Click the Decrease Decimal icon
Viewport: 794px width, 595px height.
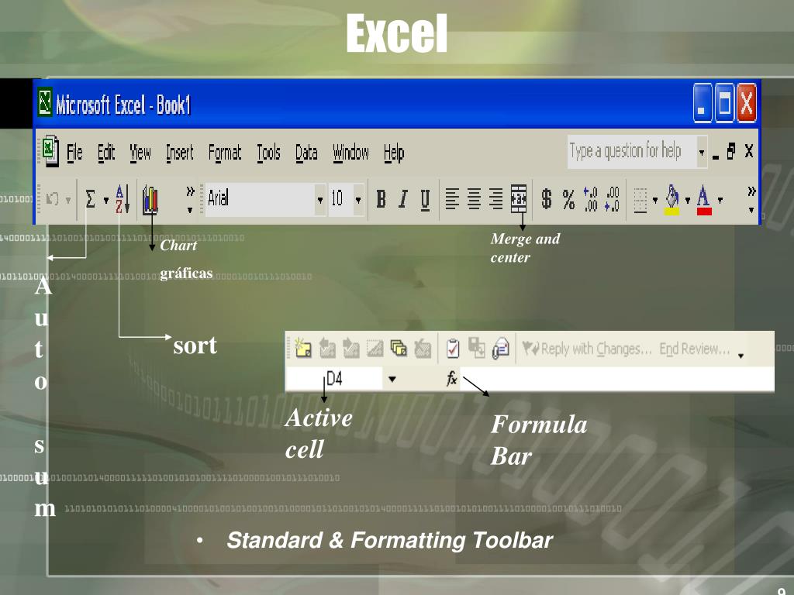point(612,199)
